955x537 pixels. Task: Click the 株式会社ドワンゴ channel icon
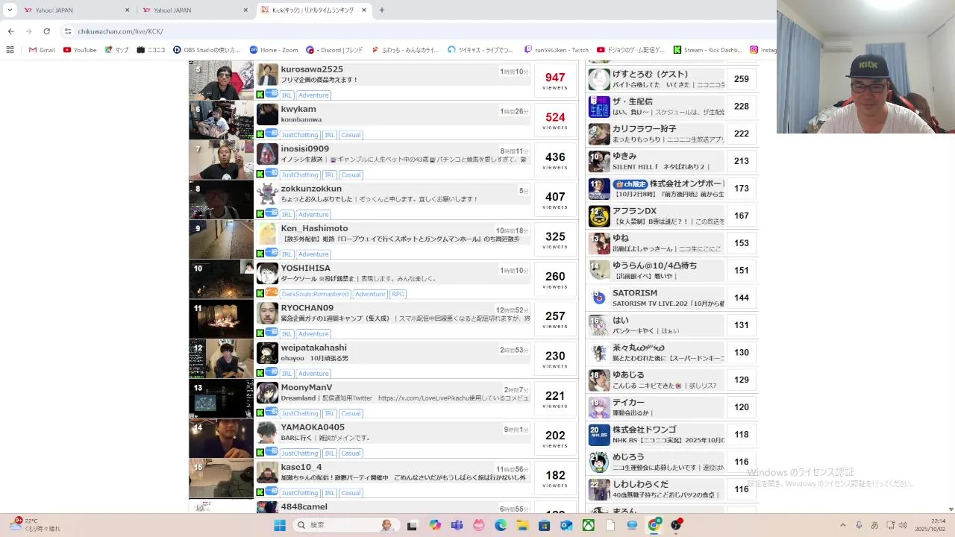pyautogui.click(x=599, y=435)
